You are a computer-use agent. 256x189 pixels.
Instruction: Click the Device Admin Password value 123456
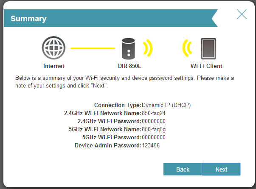151,145
